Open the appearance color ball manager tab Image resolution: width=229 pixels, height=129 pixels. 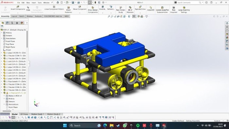tap(22, 23)
